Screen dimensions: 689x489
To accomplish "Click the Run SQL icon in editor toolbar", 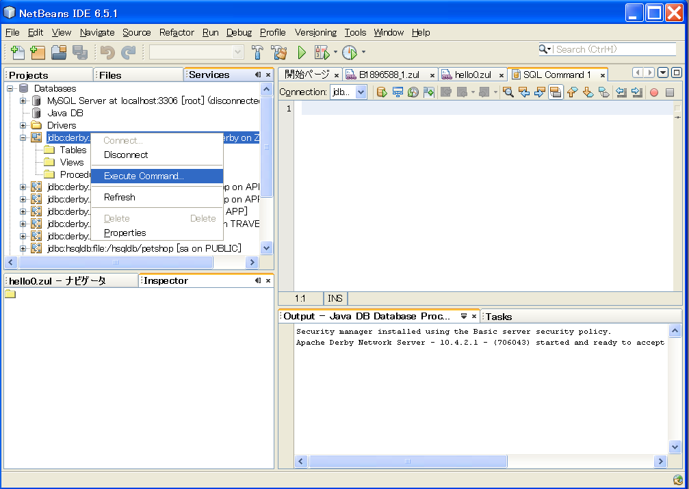I will [x=382, y=92].
